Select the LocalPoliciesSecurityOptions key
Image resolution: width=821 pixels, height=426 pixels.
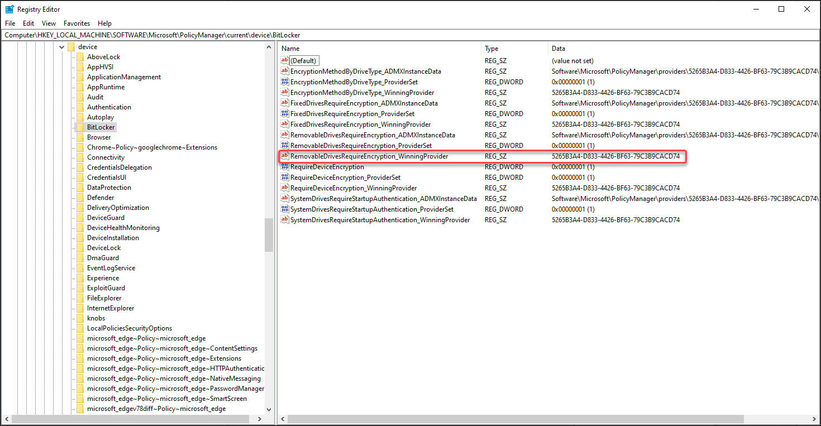click(x=130, y=328)
